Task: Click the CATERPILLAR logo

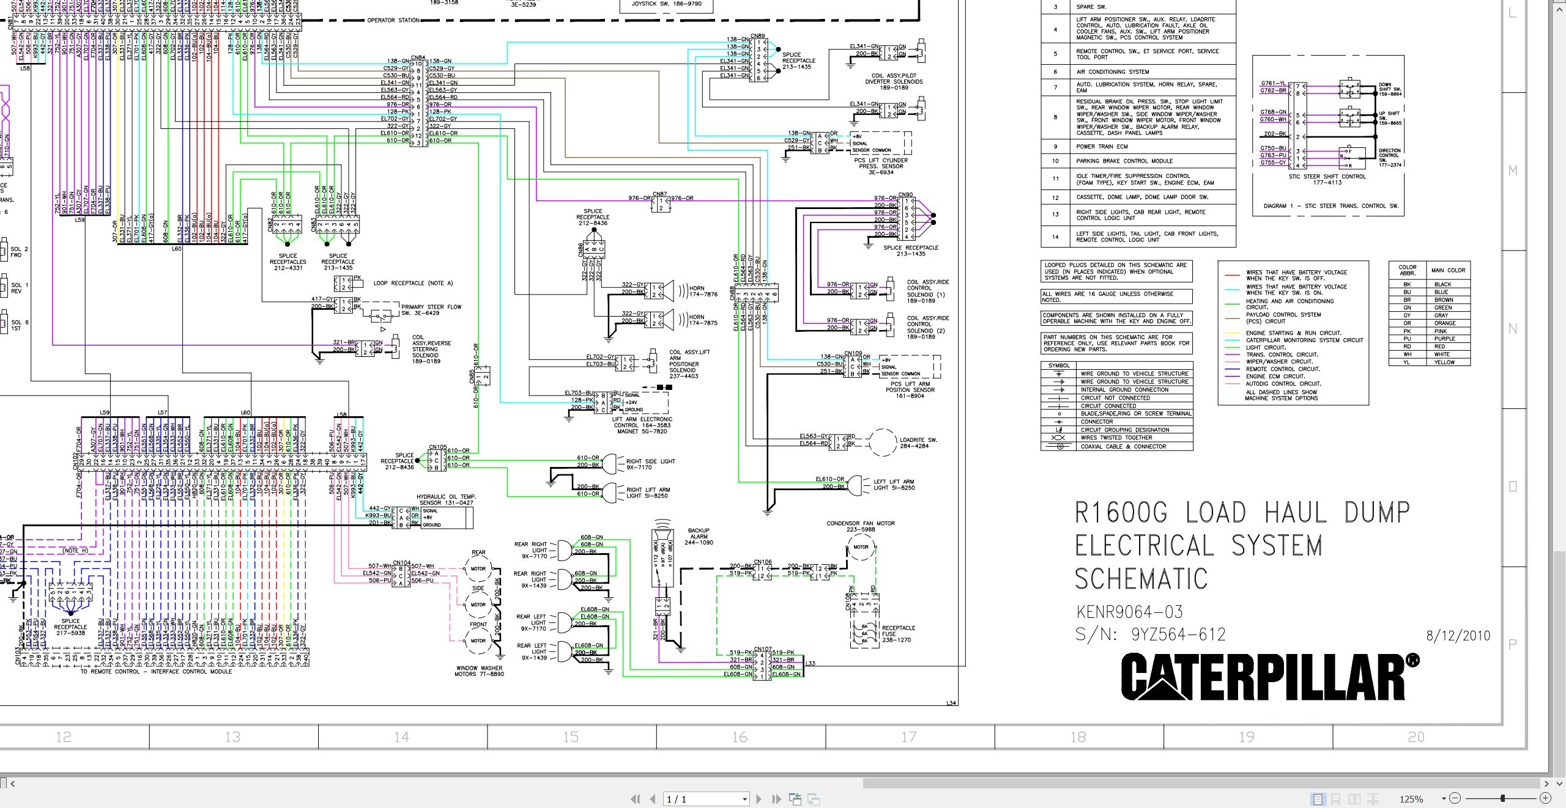Action: (1270, 676)
